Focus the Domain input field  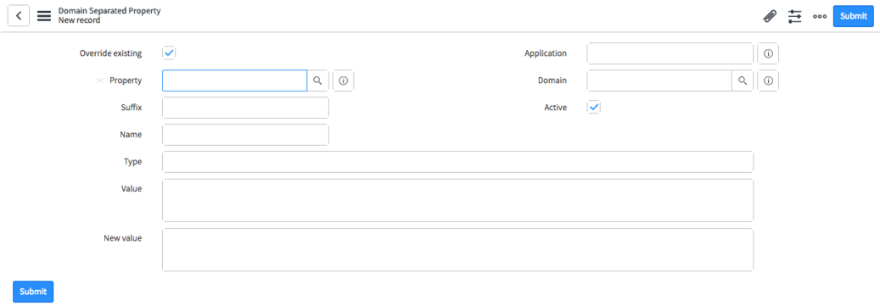click(659, 81)
